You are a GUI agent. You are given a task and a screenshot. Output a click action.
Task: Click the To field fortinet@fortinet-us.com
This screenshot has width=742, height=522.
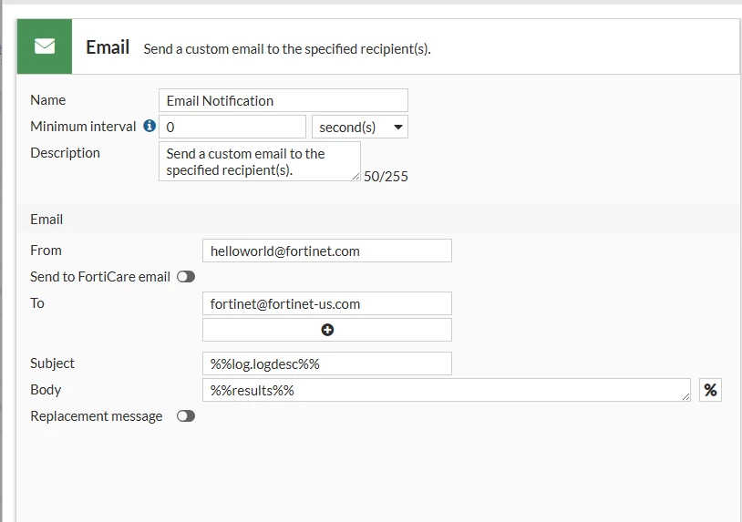point(327,303)
